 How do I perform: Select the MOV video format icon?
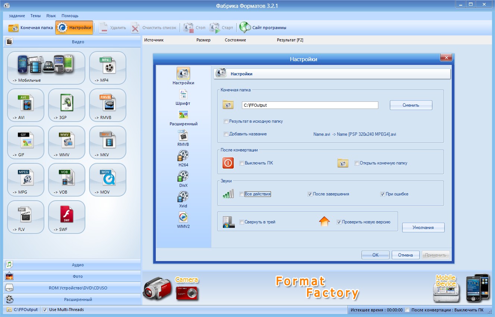click(108, 180)
